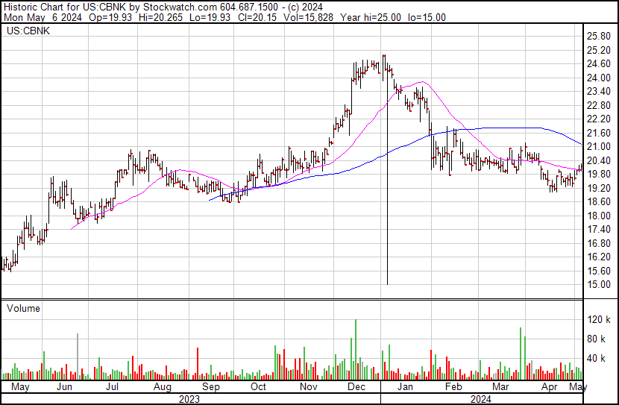
Task: Click the US:CBNK ticker label
Action: [28, 31]
